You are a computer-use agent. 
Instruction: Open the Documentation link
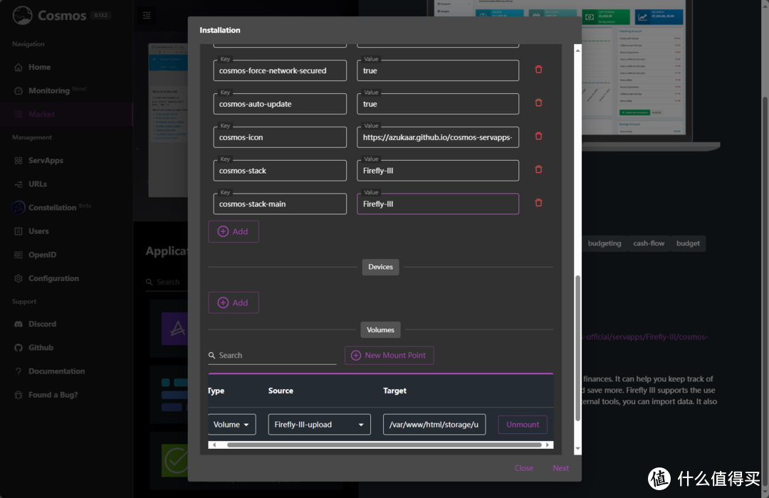pos(56,371)
